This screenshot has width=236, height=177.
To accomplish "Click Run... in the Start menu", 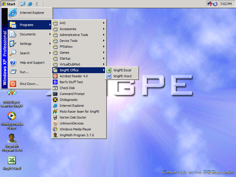I will coord(29,72).
